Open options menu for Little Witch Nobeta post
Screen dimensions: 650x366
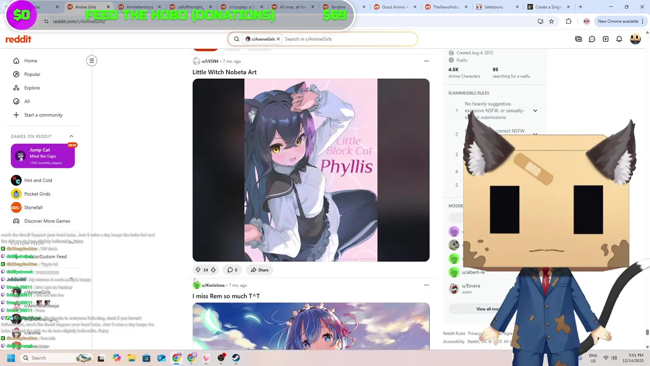click(427, 61)
